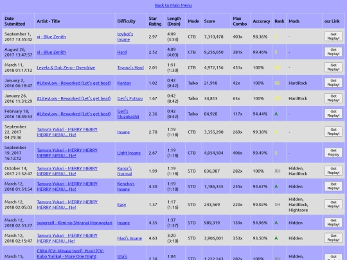Open xi - Blue Zenith in the Hard row
347x260 pixels.
(51, 52)
